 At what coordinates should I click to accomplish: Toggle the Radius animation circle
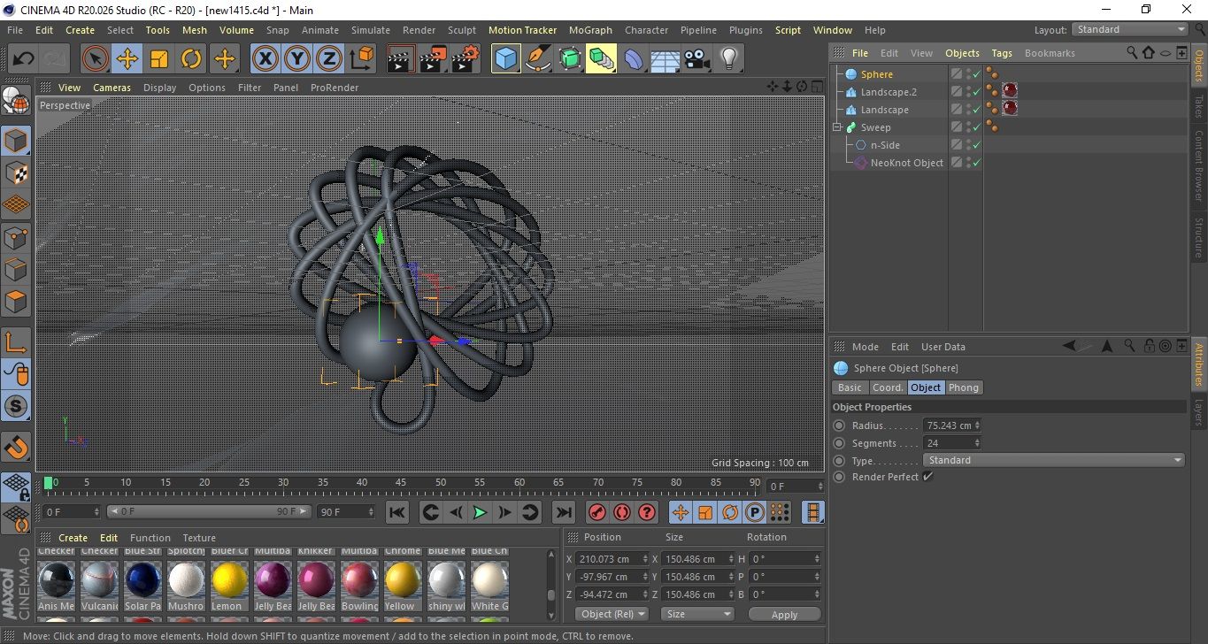click(839, 425)
